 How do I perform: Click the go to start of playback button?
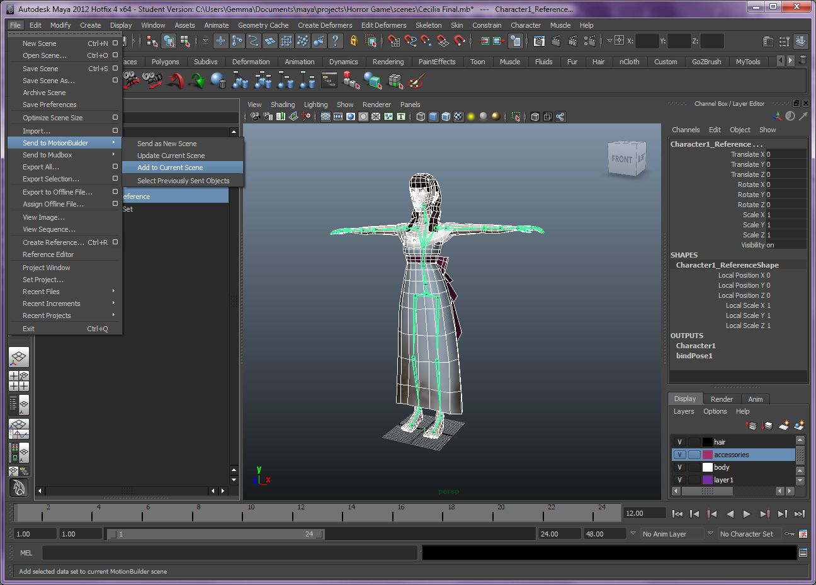click(678, 514)
